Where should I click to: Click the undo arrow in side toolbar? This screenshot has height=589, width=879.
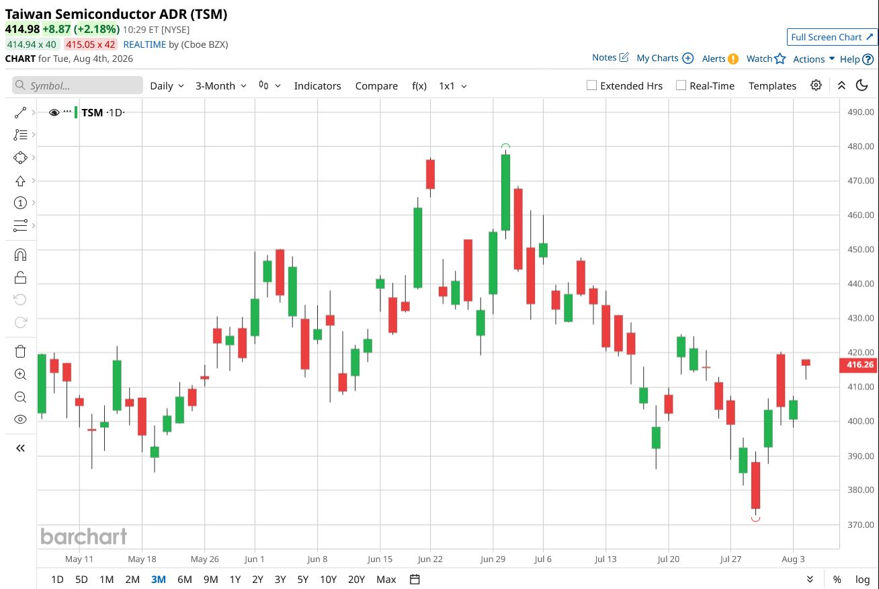[20, 300]
